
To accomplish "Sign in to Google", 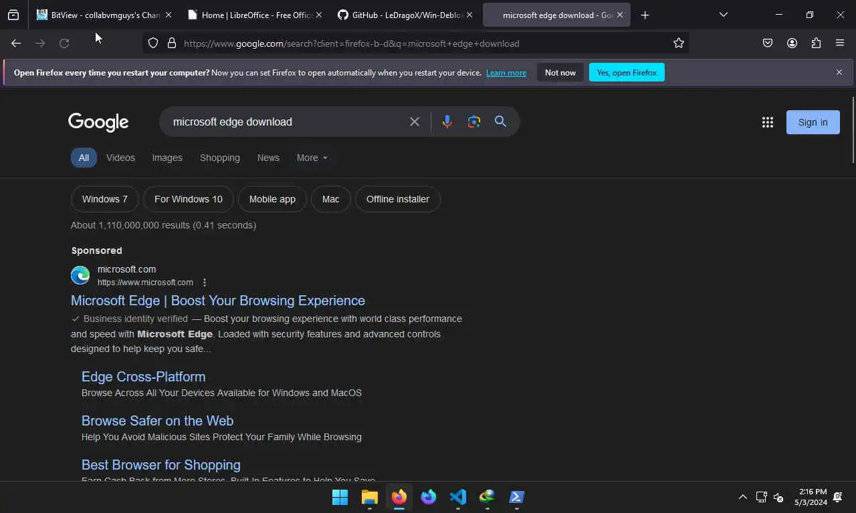I will pos(813,122).
